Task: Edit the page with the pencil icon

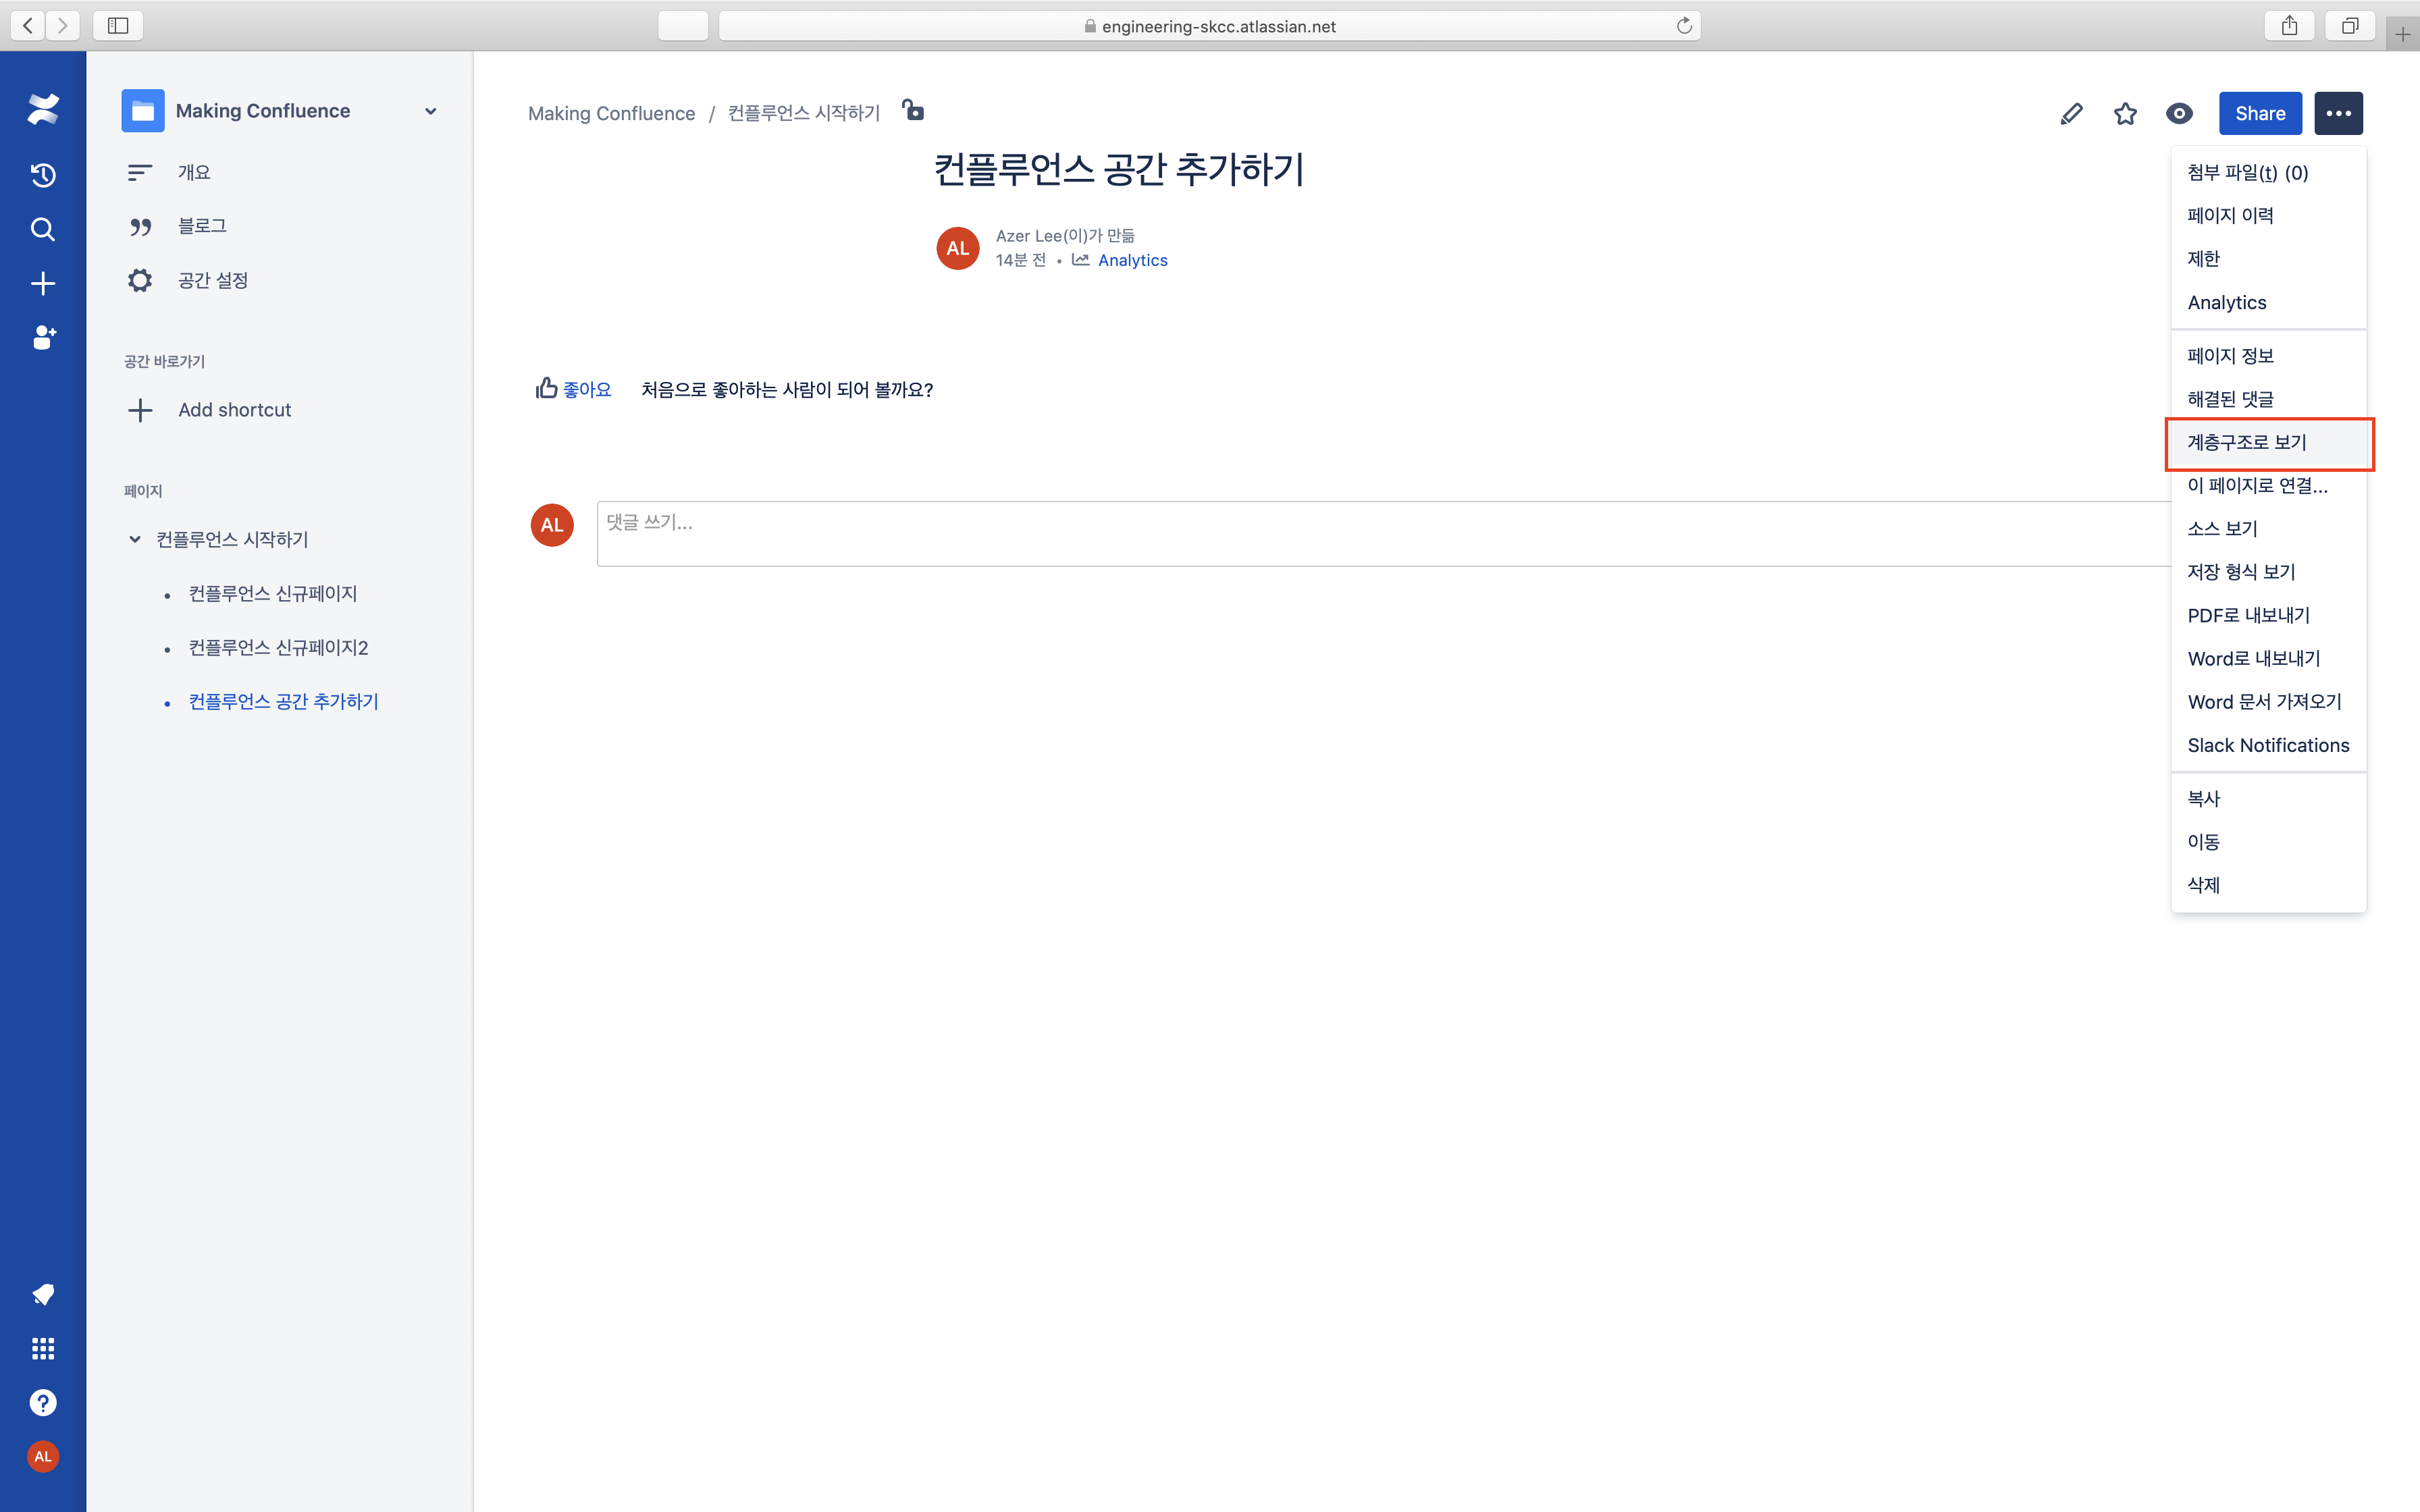Action: click(2071, 113)
